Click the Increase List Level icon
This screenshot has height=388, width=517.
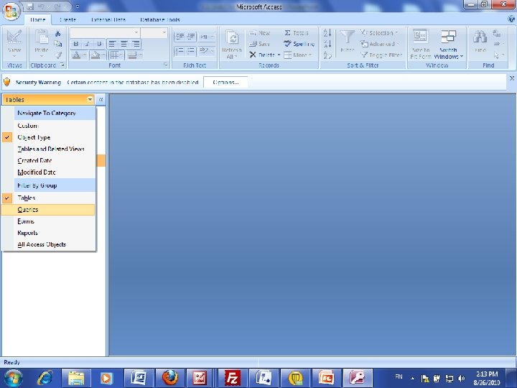click(x=191, y=37)
